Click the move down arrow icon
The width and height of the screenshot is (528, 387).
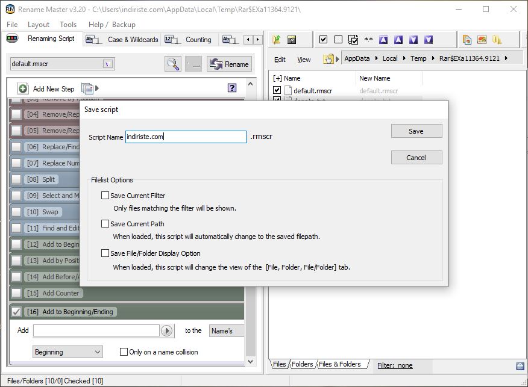point(413,40)
